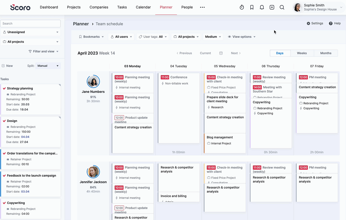Go to the Next week
The height and width of the screenshot is (220, 346).
[x=236, y=53]
